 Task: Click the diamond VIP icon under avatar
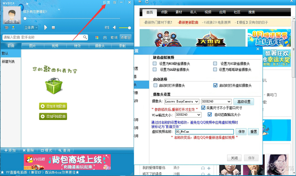(7, 28)
